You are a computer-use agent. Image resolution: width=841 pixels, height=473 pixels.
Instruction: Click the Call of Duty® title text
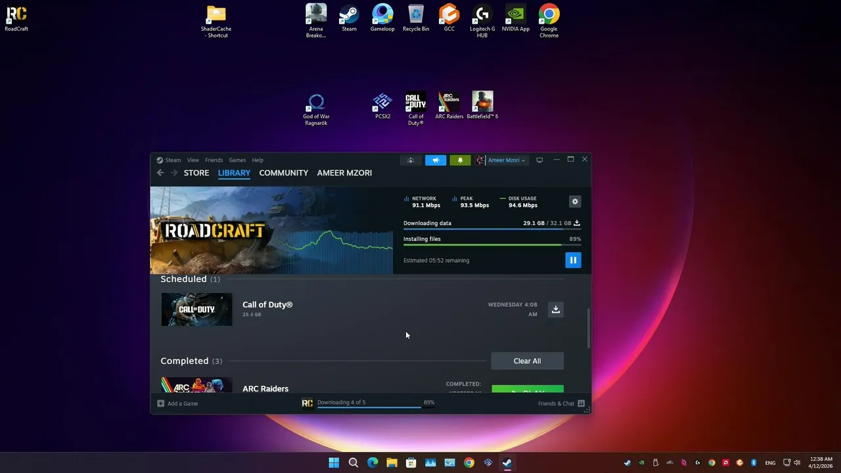267,305
